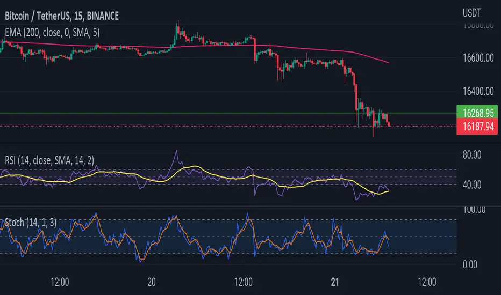Image resolution: width=501 pixels, height=295 pixels.
Task: Click the green horizontal price line
Action: [x=228, y=113]
